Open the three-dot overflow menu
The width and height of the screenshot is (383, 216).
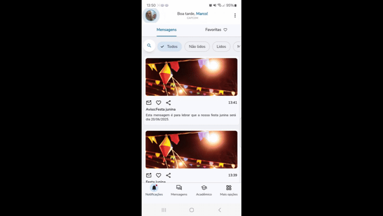point(235,15)
